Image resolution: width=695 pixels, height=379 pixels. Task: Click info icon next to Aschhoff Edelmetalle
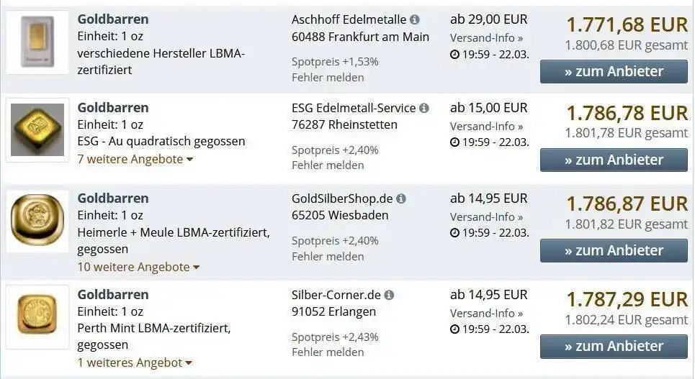(x=415, y=20)
